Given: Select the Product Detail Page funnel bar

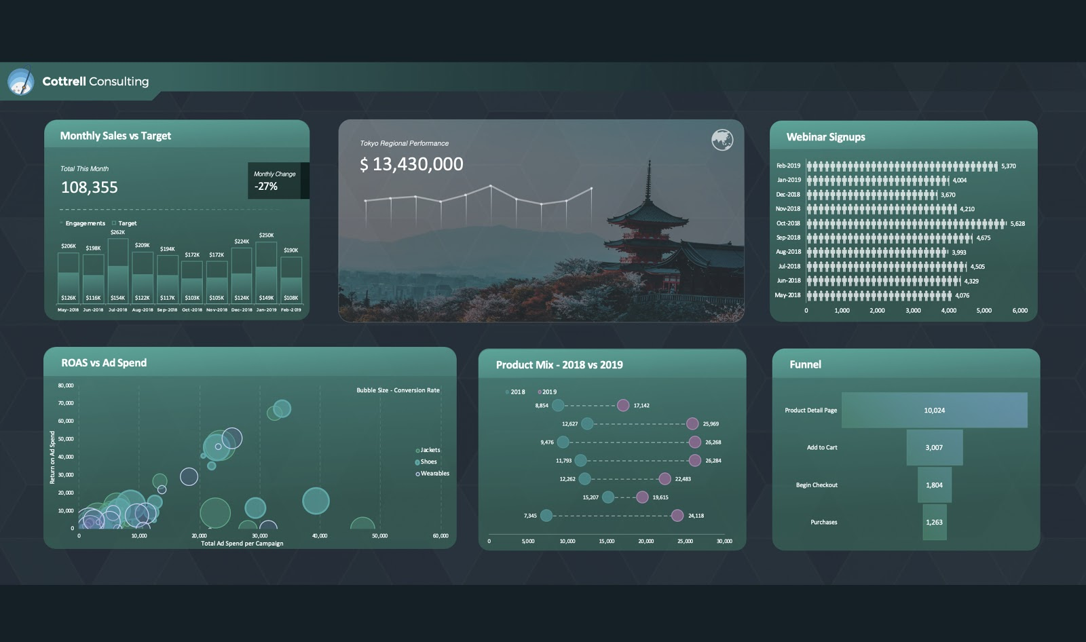Looking at the screenshot, I should [934, 411].
